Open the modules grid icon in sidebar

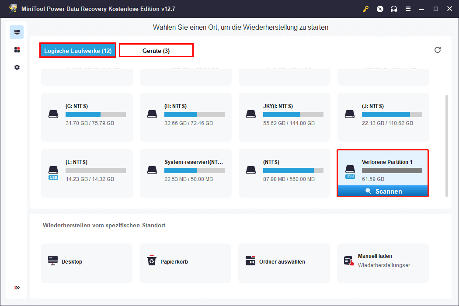(x=17, y=49)
